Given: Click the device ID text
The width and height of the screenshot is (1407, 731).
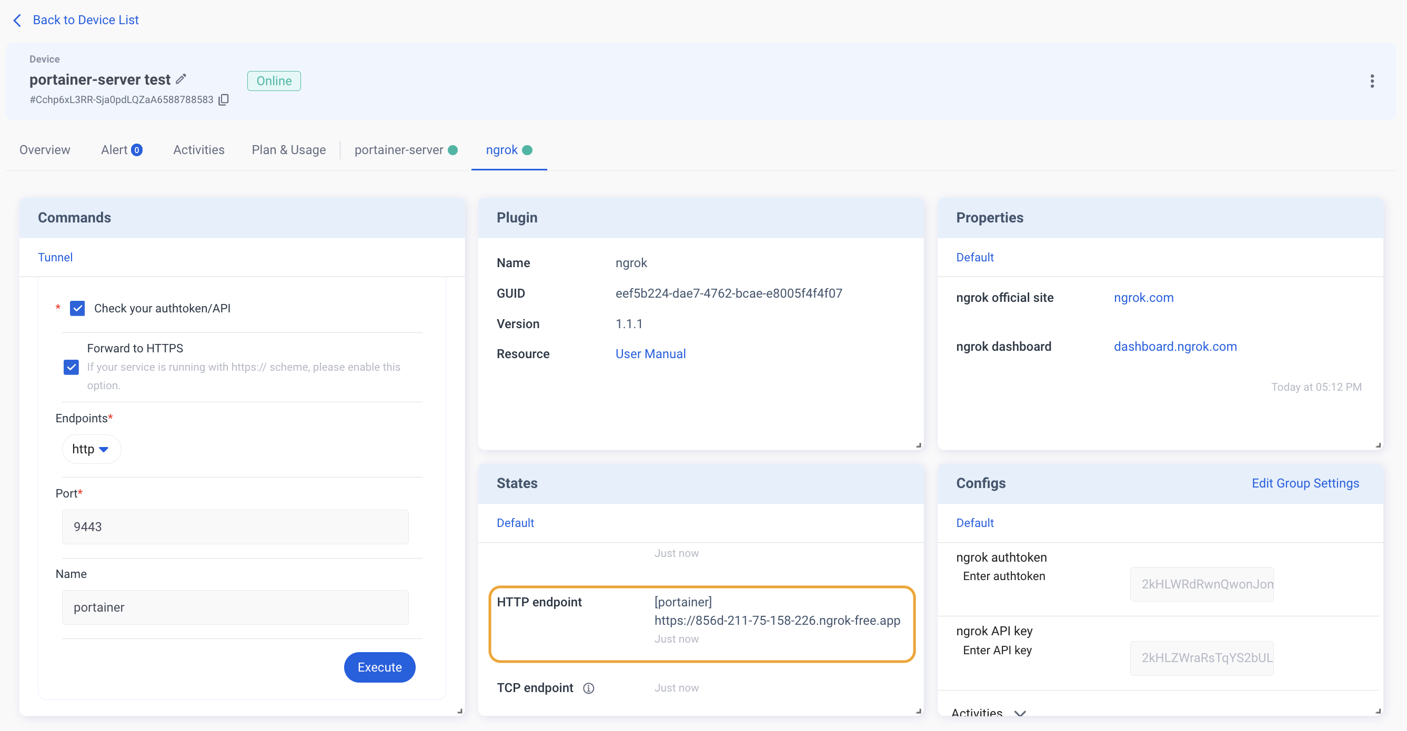Looking at the screenshot, I should tap(121, 99).
